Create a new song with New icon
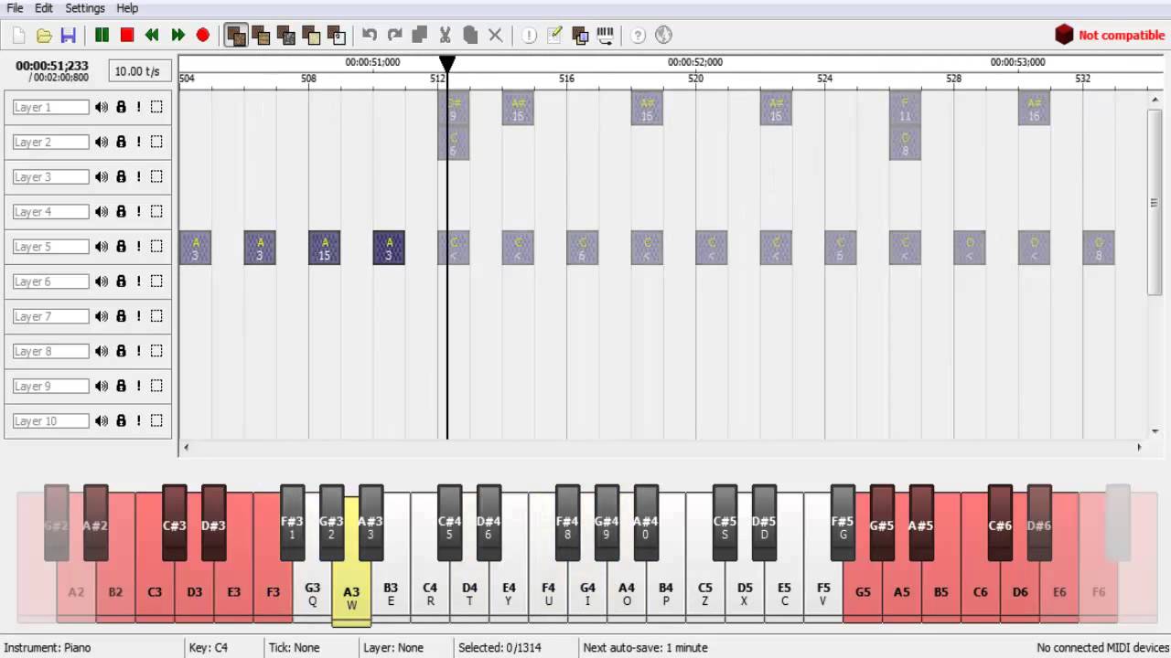The image size is (1171, 658). 18,36
